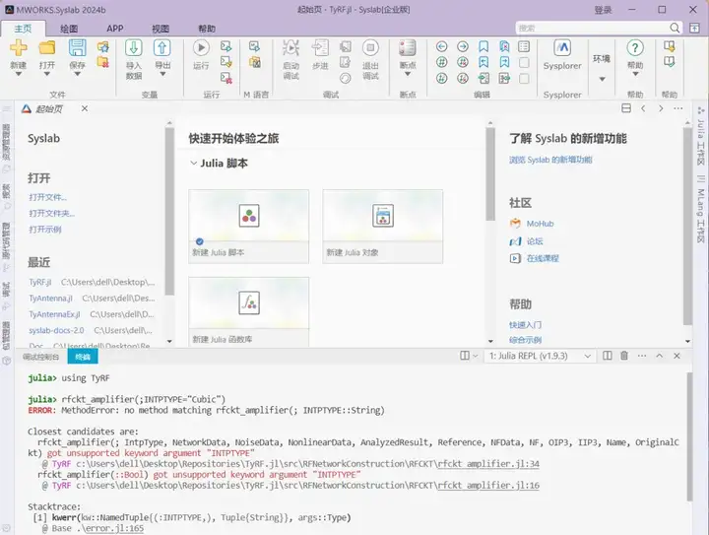709x535 pixels.
Task: Open the 论坛 link
Action: [535, 241]
